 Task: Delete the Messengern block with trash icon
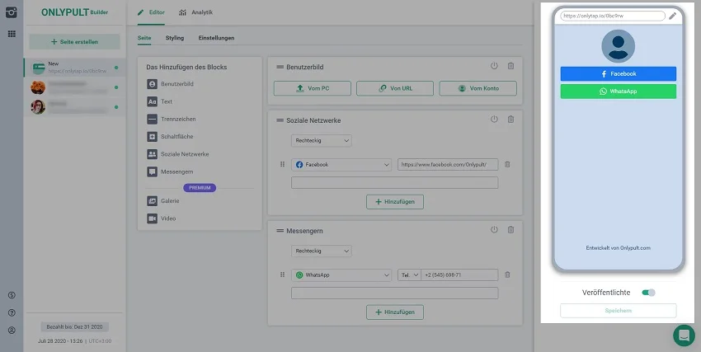point(510,230)
